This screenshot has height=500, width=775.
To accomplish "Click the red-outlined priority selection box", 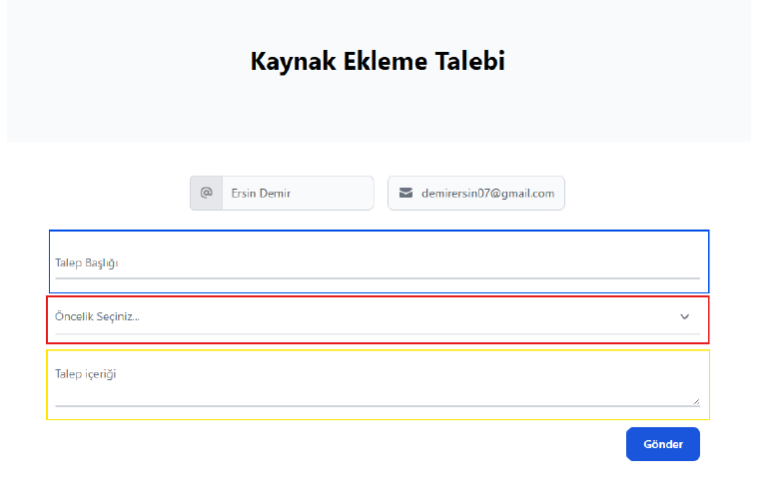I will point(379,319).
